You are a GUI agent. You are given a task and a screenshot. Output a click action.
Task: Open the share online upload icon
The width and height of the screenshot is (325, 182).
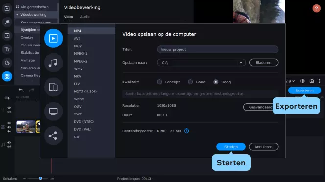point(53,136)
